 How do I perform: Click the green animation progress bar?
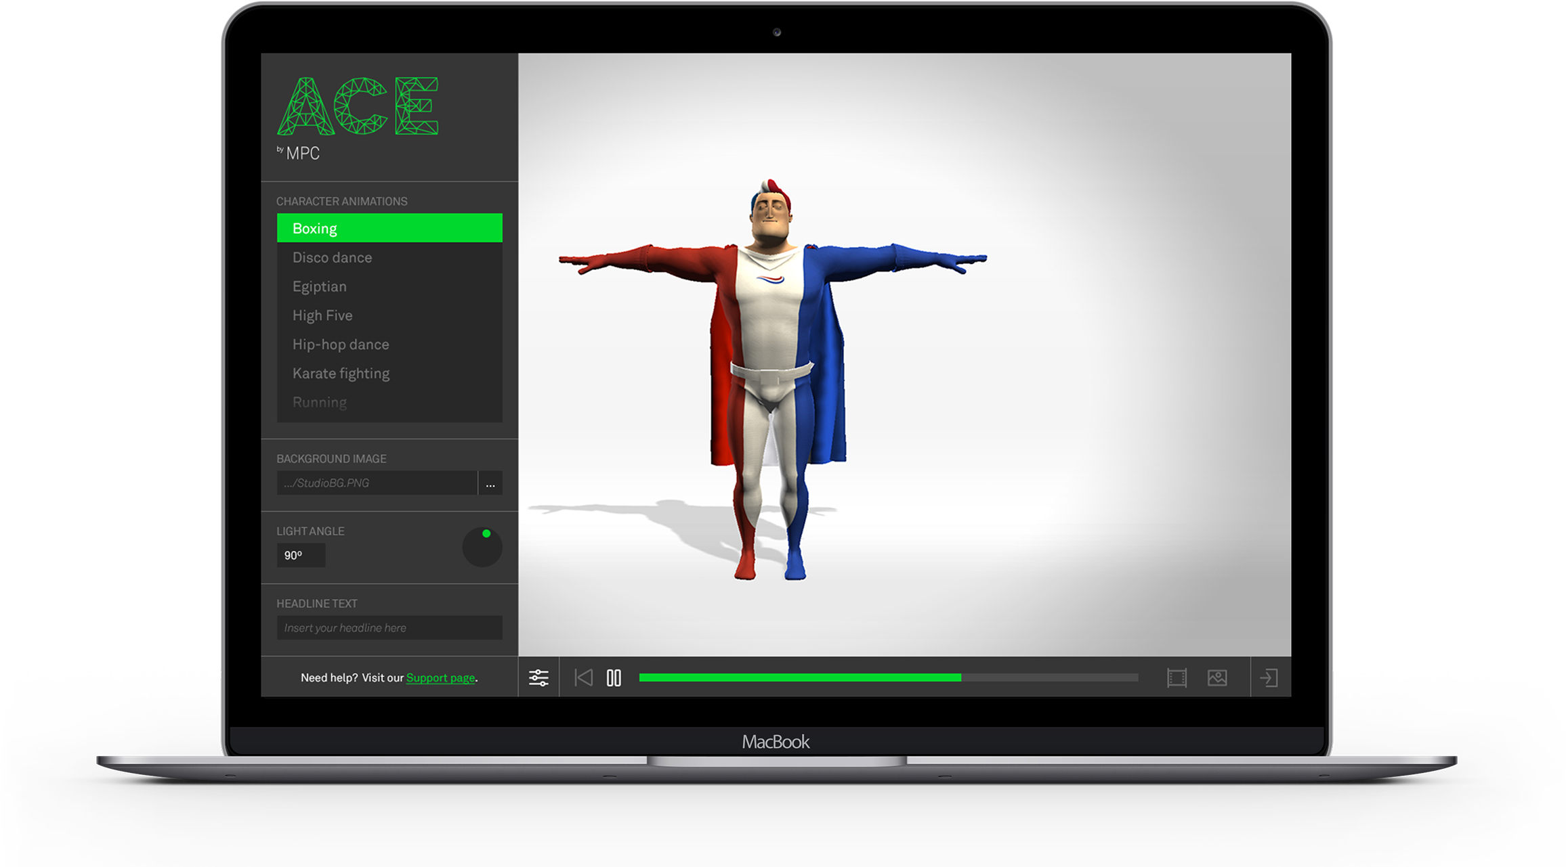(x=799, y=677)
